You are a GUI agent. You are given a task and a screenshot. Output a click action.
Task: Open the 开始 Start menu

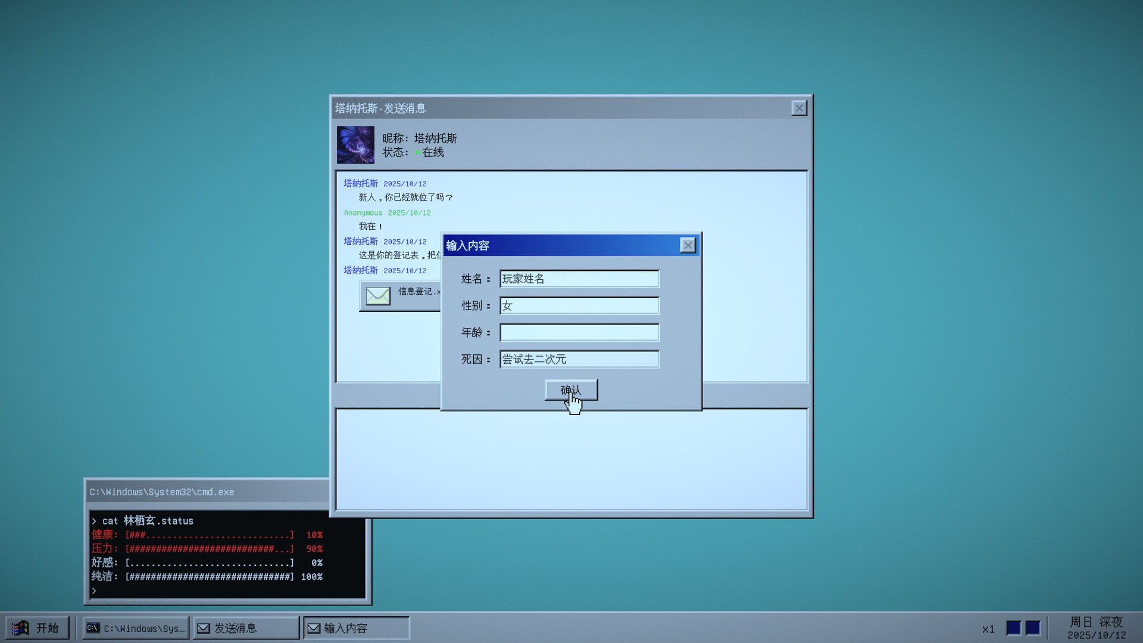pyautogui.click(x=37, y=628)
